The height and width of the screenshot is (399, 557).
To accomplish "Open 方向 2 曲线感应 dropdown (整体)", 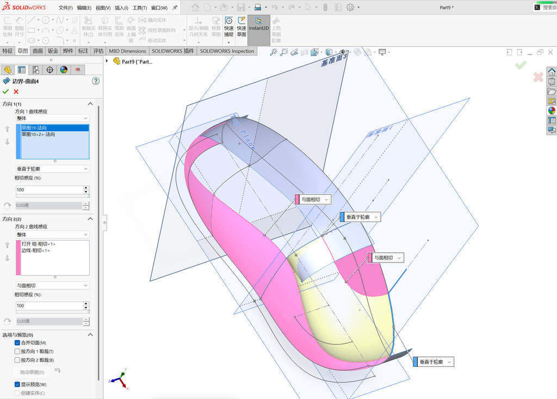I will point(52,235).
